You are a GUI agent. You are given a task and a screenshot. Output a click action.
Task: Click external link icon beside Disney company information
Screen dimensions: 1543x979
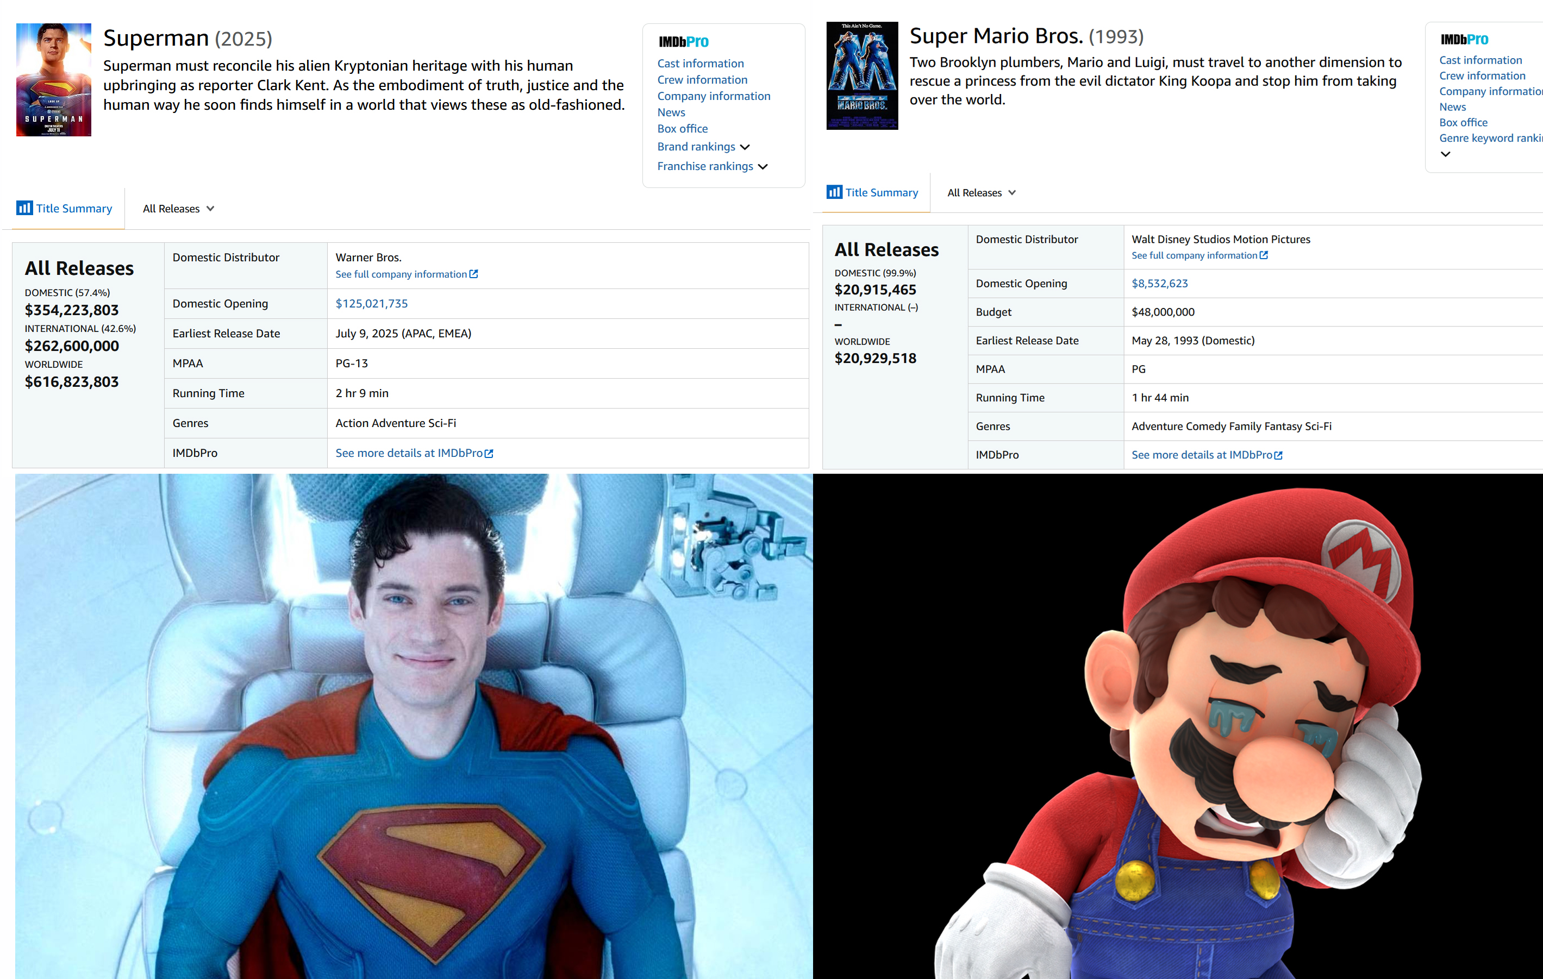[1264, 255]
